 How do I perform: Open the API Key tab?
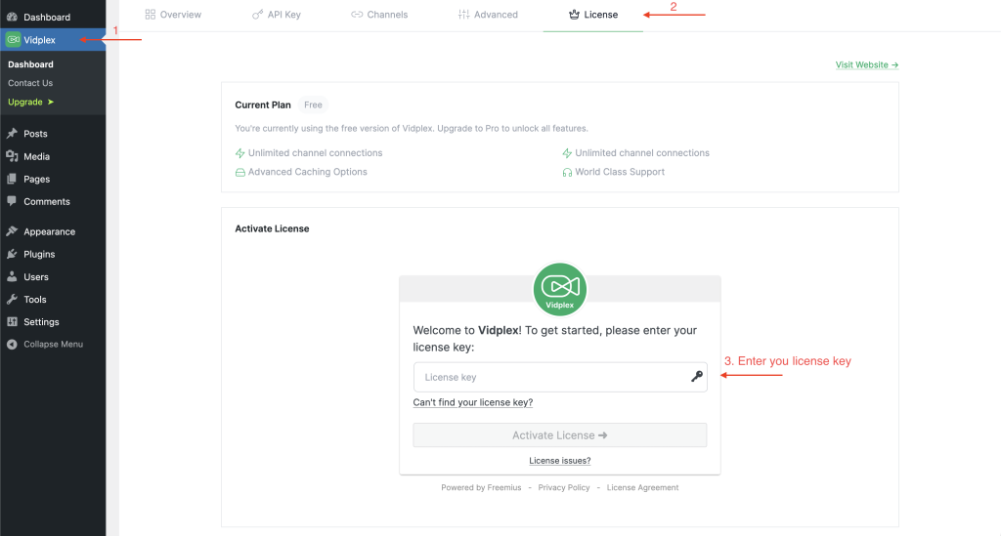(277, 15)
